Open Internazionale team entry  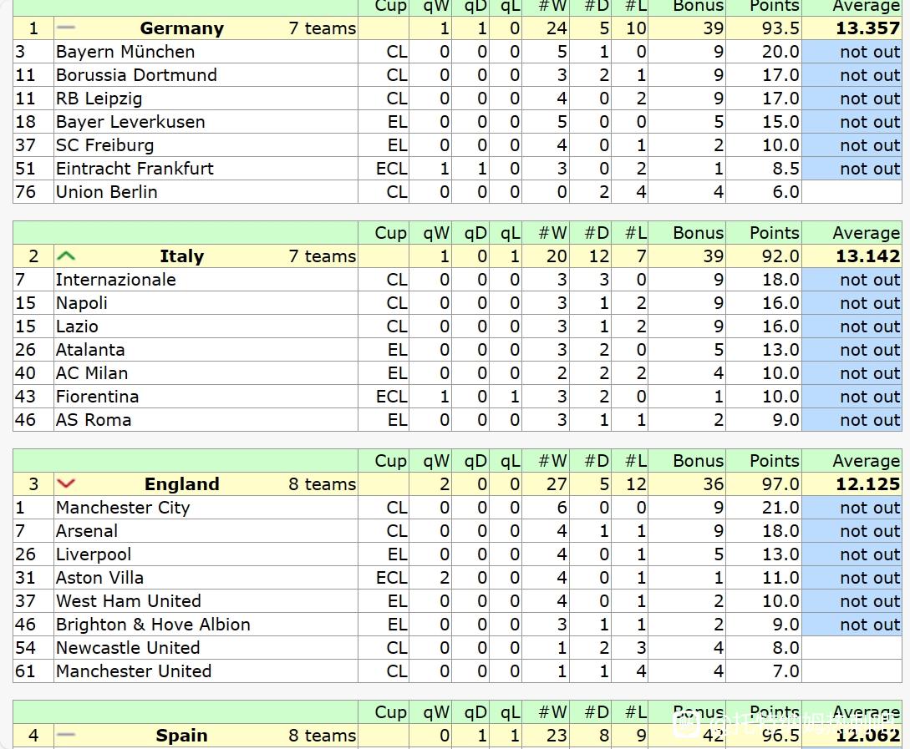115,280
